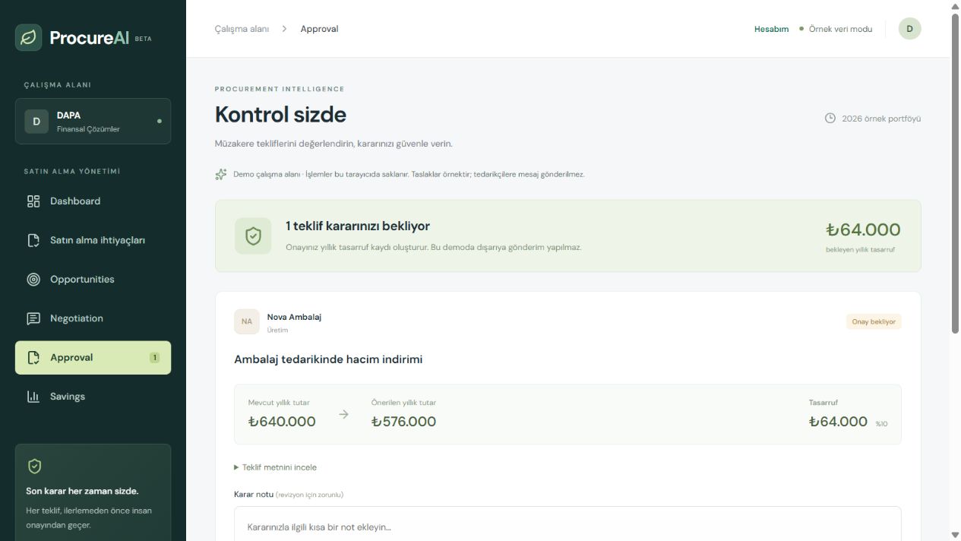961x541 pixels.
Task: Click the 1 teklif kararınızı bekliyor heading
Action: (x=358, y=226)
